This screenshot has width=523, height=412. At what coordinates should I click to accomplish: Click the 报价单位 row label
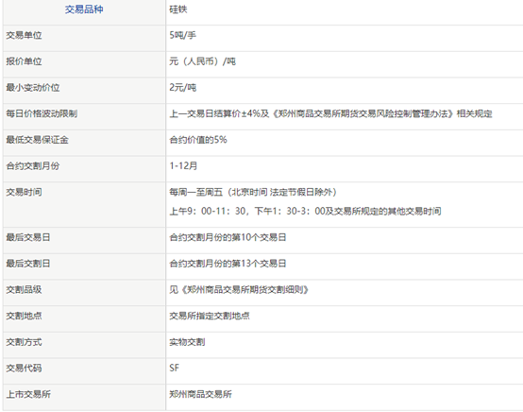(x=24, y=61)
